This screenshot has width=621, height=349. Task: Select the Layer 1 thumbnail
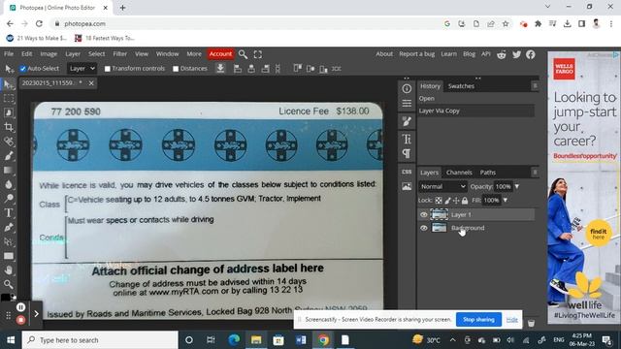439,215
